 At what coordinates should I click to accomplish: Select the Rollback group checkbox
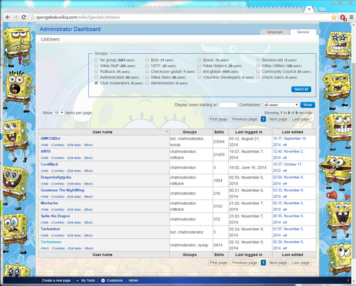point(96,72)
